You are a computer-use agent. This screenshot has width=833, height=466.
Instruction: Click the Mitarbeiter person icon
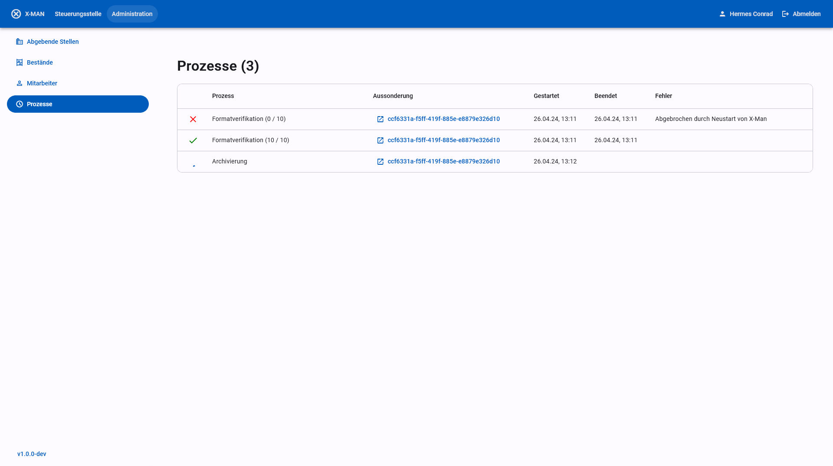[20, 83]
